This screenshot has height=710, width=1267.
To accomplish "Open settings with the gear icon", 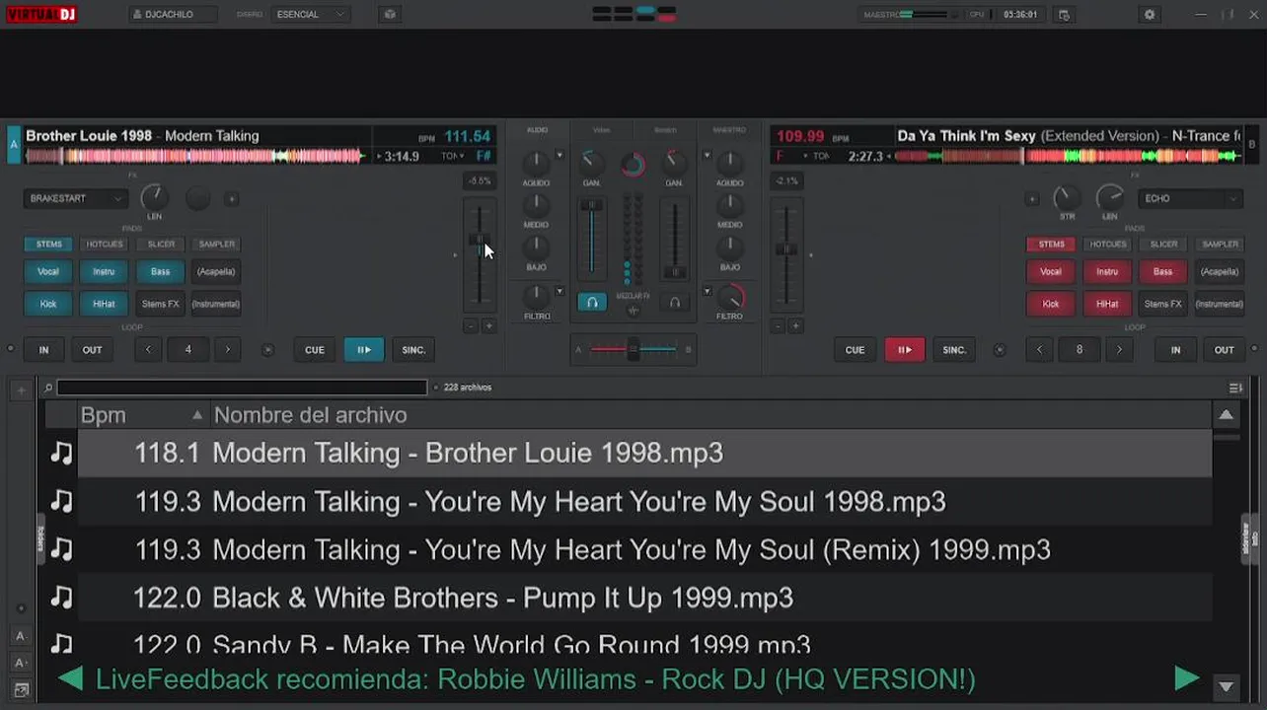I will pyautogui.click(x=1149, y=15).
